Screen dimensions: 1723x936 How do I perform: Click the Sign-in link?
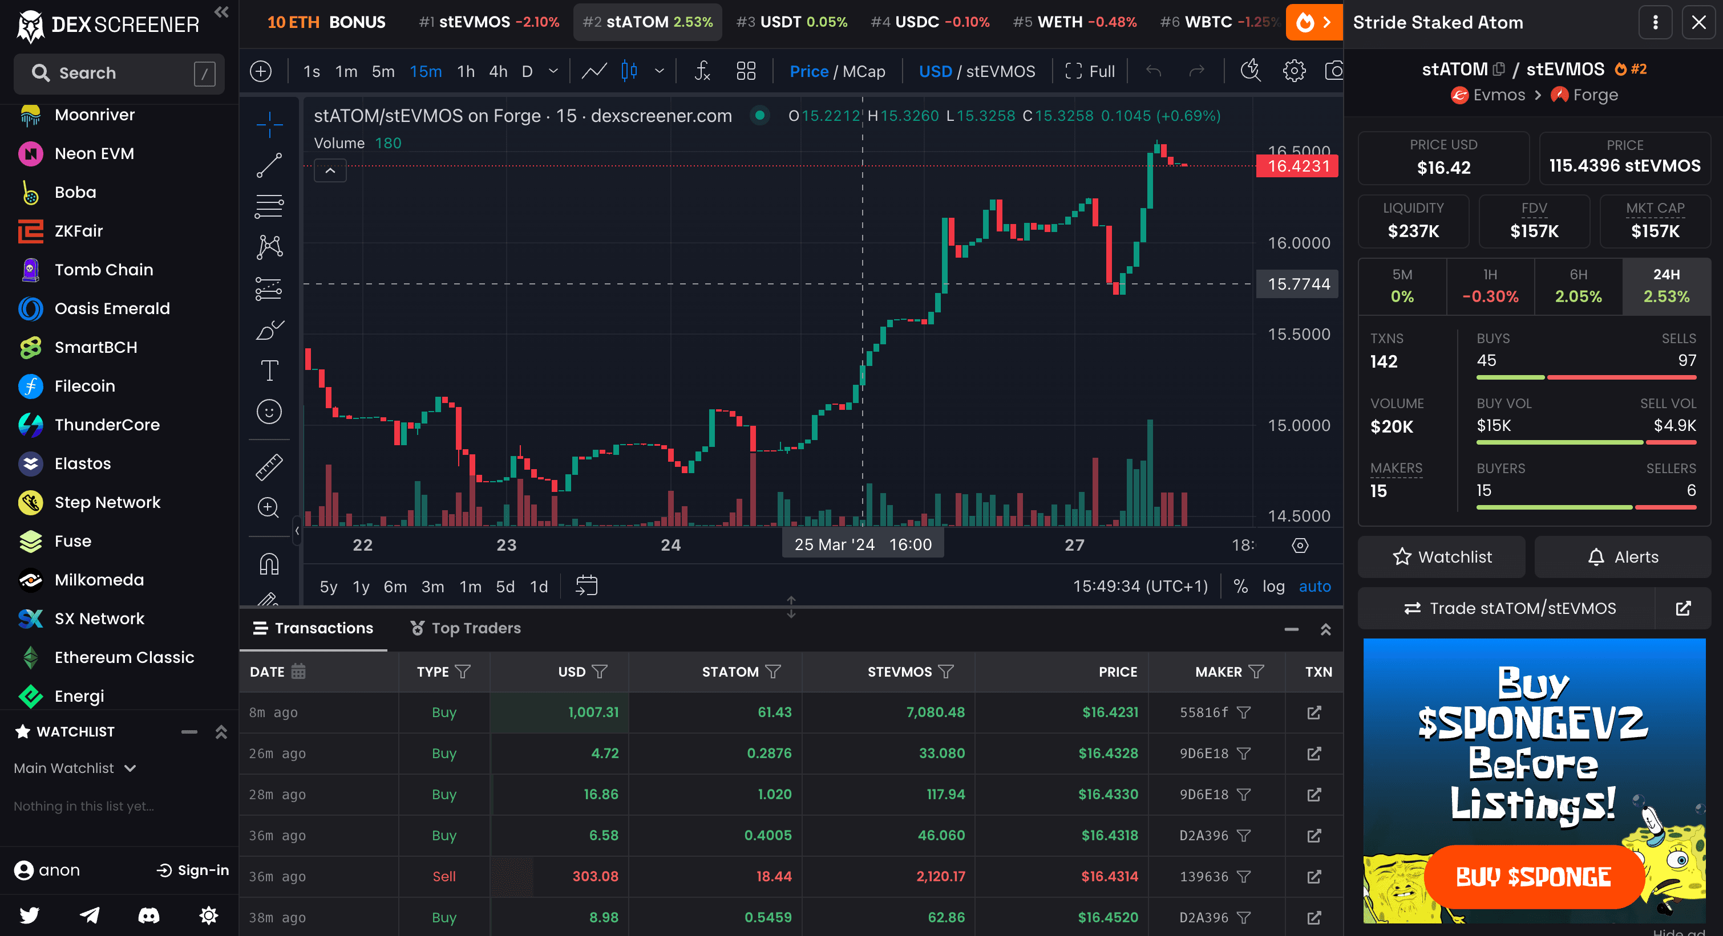[x=193, y=870]
